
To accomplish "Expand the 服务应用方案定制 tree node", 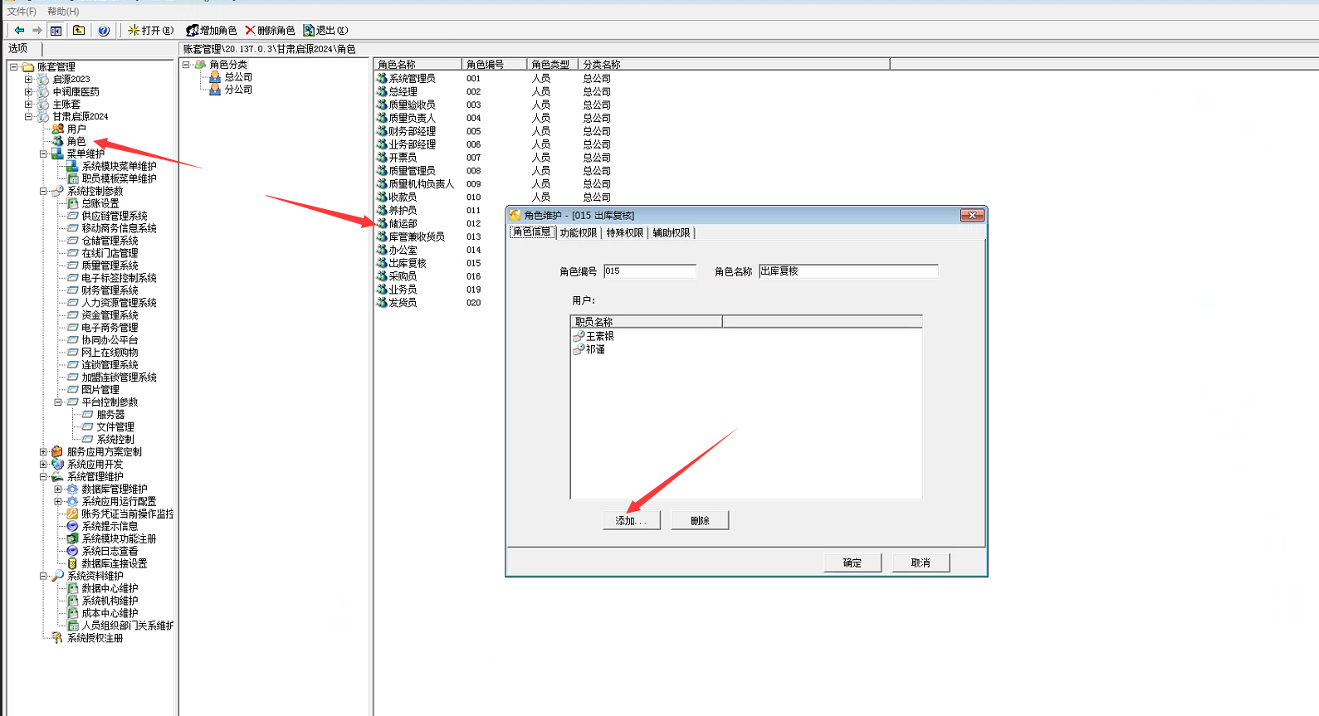I will 43,452.
